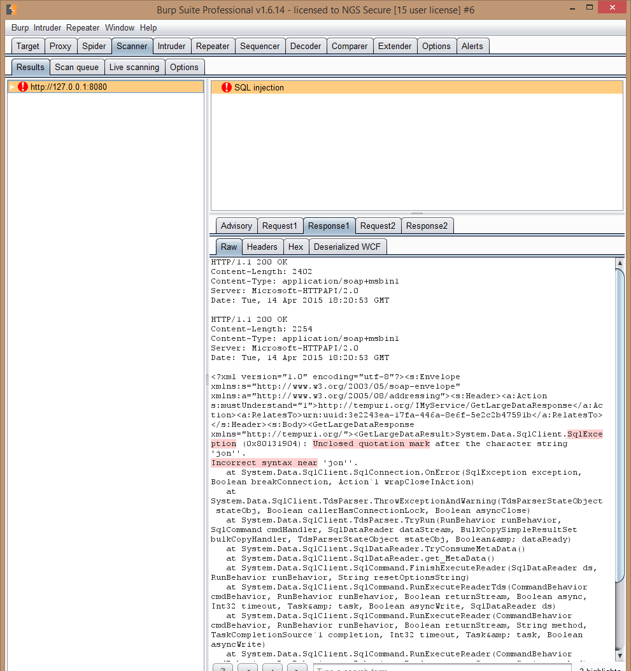Open the Burp menu
This screenshot has height=671, width=631.
coord(20,28)
